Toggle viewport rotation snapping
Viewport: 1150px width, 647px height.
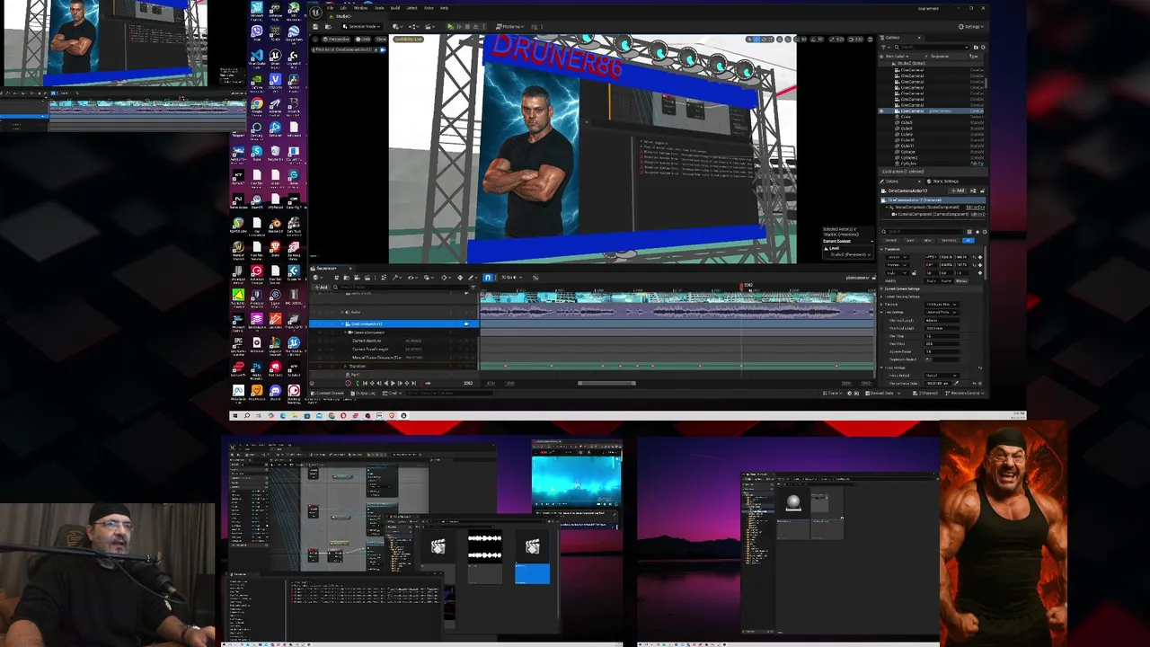coord(817,39)
